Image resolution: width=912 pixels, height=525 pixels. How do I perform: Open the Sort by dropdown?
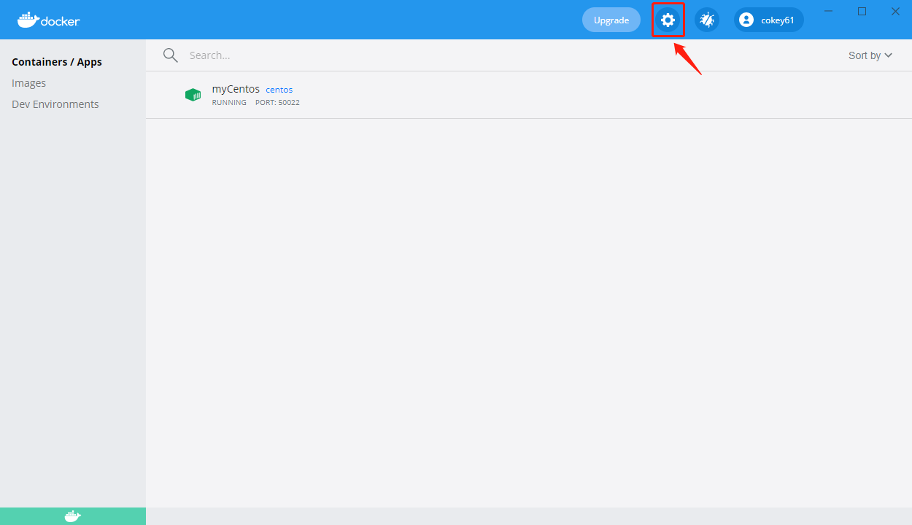(x=870, y=55)
